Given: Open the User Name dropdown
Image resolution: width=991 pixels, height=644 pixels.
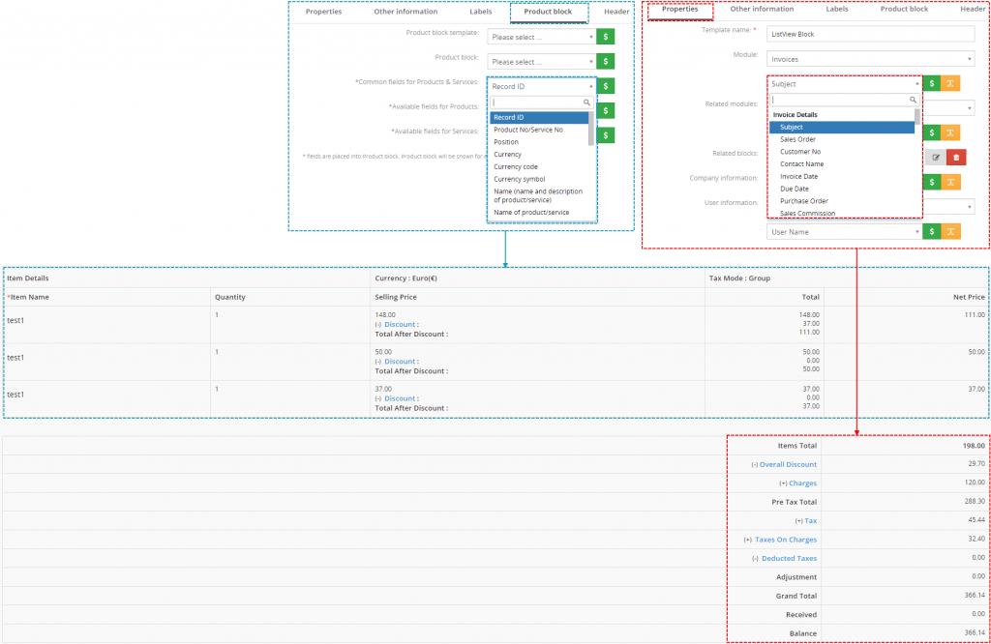Looking at the screenshot, I should tap(842, 232).
